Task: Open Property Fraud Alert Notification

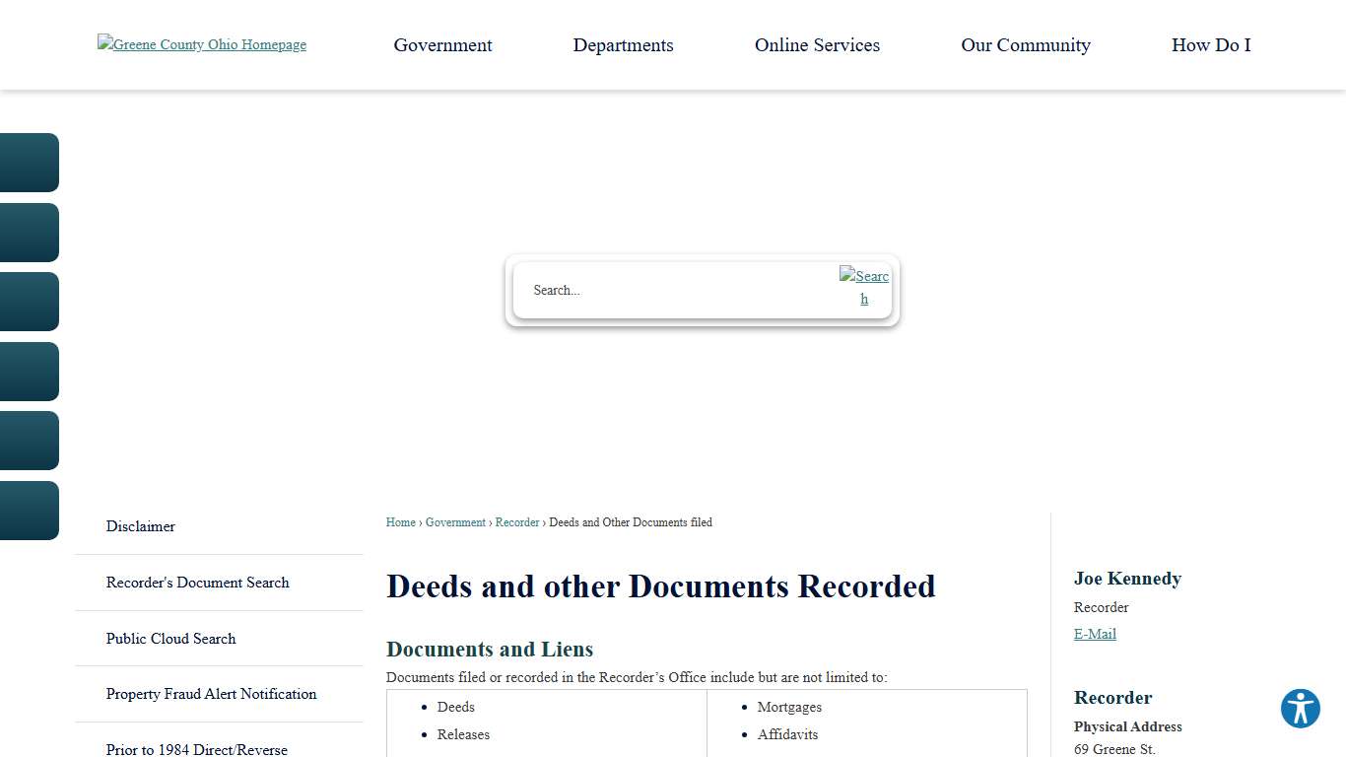Action: click(x=211, y=694)
